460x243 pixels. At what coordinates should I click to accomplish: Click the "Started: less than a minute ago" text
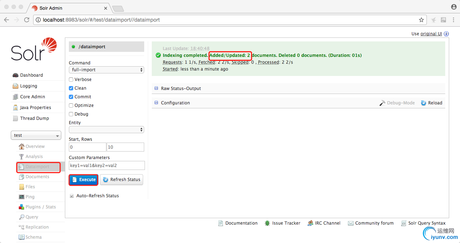(195, 69)
